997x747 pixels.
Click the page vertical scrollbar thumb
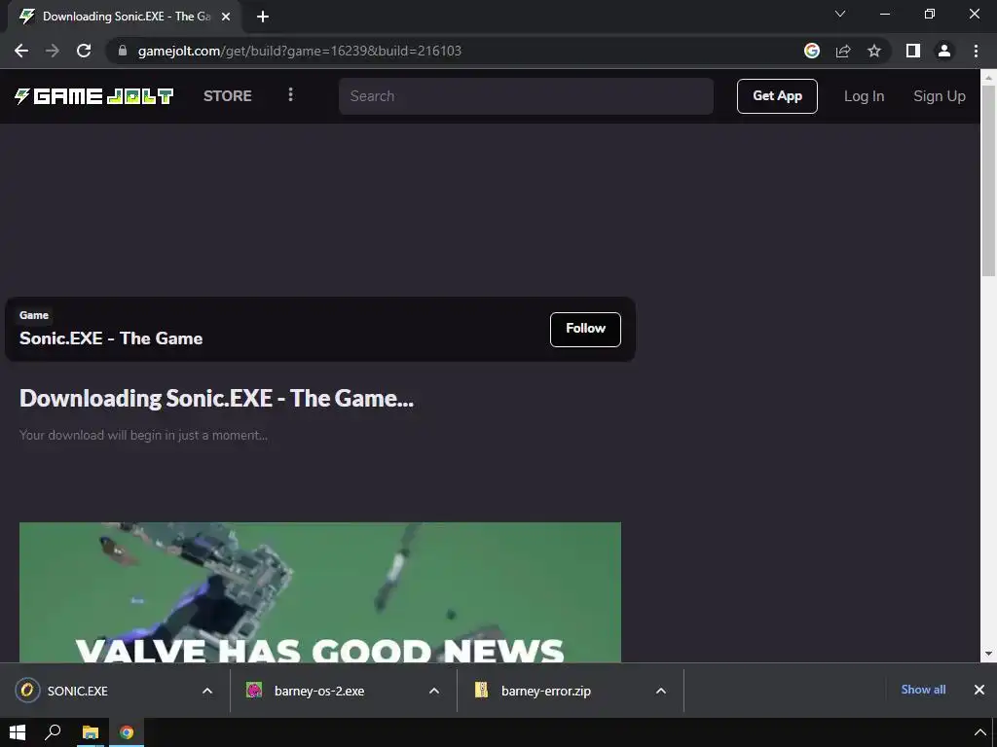[989, 181]
